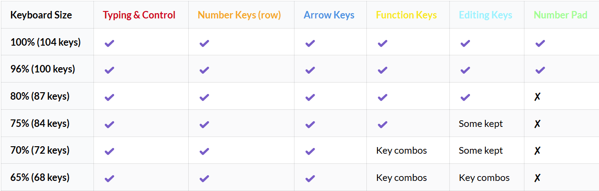Click the Number Pad checkmark in 96% row
Screen dimensions: 599x191
click(540, 70)
